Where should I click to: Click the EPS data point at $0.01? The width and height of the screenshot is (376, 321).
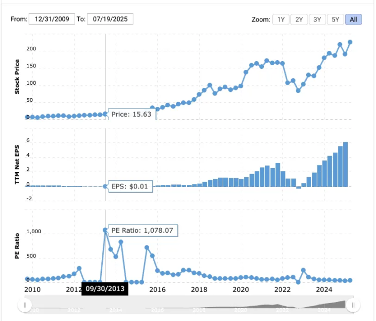(x=105, y=186)
